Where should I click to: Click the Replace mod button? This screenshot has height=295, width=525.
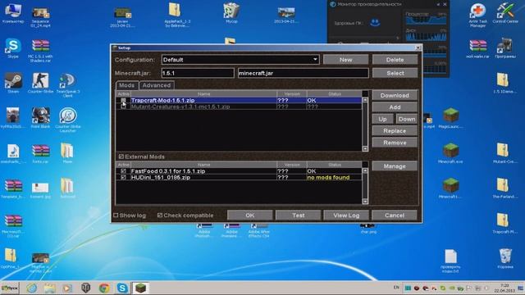[395, 131]
